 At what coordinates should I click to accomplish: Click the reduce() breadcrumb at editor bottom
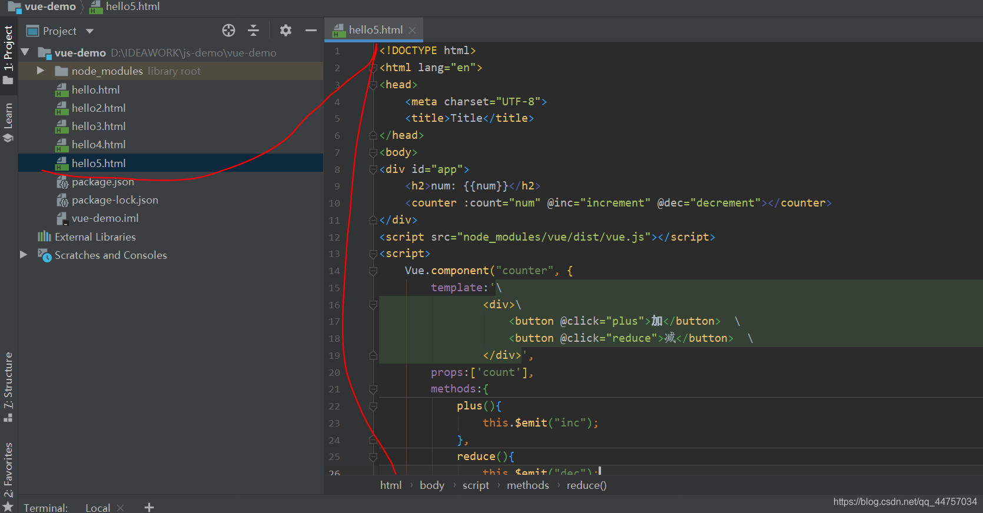pyautogui.click(x=586, y=485)
